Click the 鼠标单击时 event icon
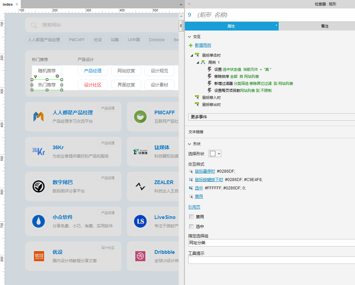The width and height of the screenshot is (355, 285). click(x=197, y=55)
